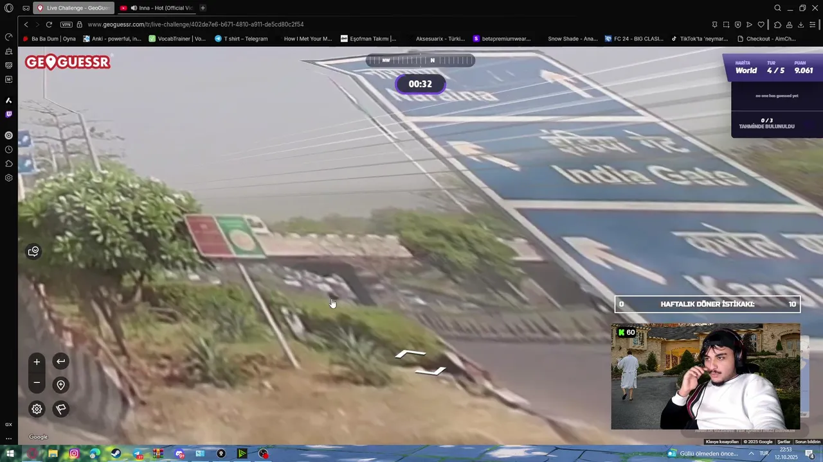Click the Klavye kısayolları link

tap(722, 441)
